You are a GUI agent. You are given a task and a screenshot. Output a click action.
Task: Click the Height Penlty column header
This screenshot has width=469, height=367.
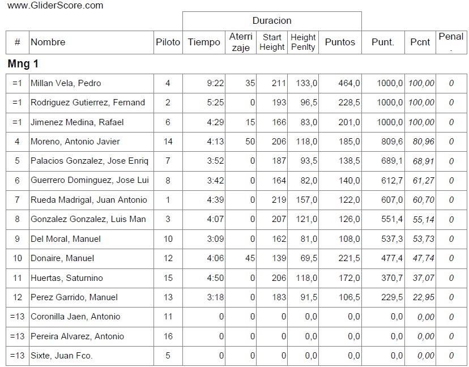tap(303, 42)
